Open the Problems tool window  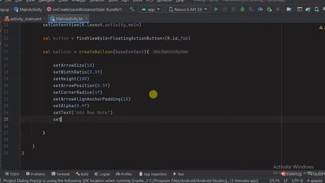point(36,174)
